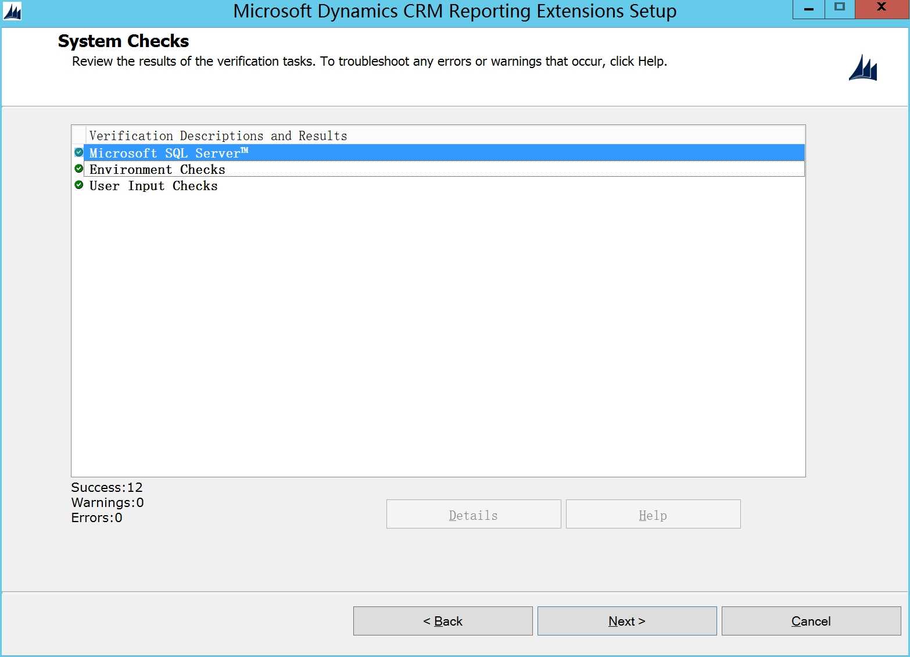
Task: Click the Errors:0 count text
Action: [x=96, y=517]
